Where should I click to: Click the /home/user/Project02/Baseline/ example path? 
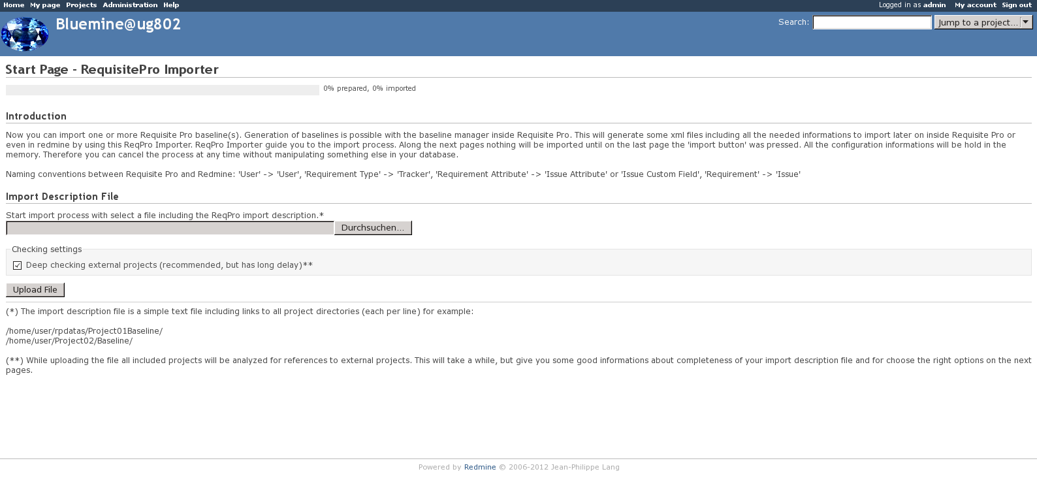click(69, 341)
